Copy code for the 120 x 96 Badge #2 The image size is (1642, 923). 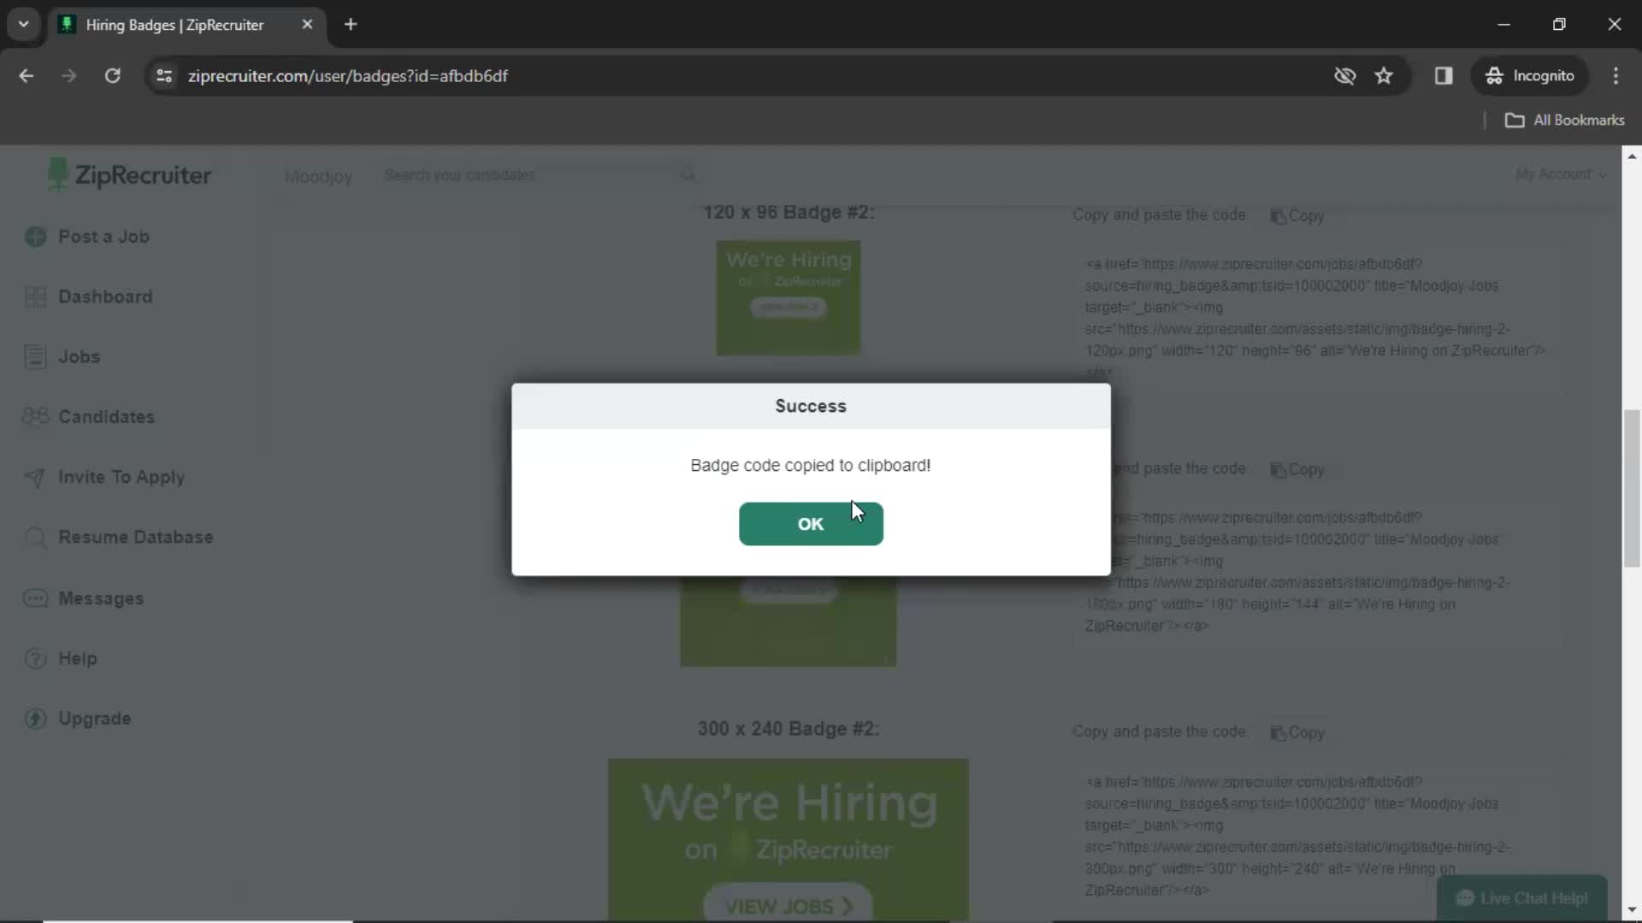pos(1297,216)
